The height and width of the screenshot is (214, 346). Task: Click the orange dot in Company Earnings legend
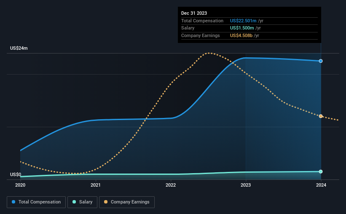pos(106,202)
